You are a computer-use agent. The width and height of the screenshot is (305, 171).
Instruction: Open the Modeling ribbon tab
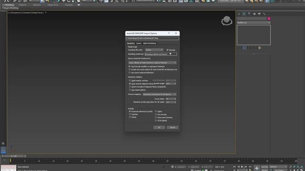(10, 5)
